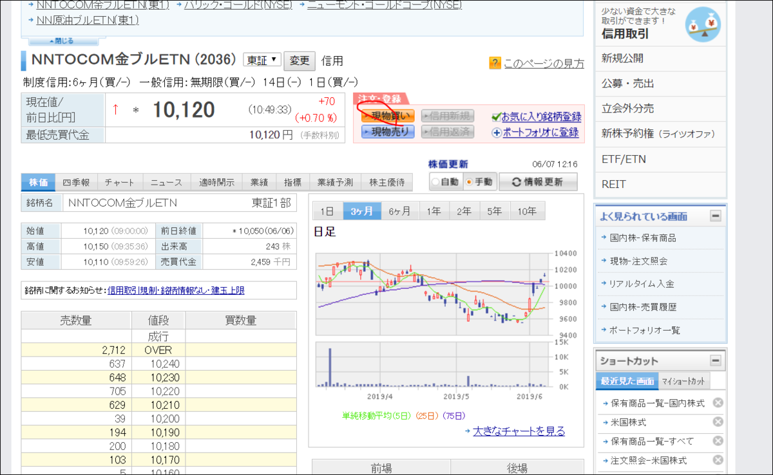This screenshot has height=475, width=773.
Task: Click refresh icon on 情報更新 button
Action: point(516,182)
